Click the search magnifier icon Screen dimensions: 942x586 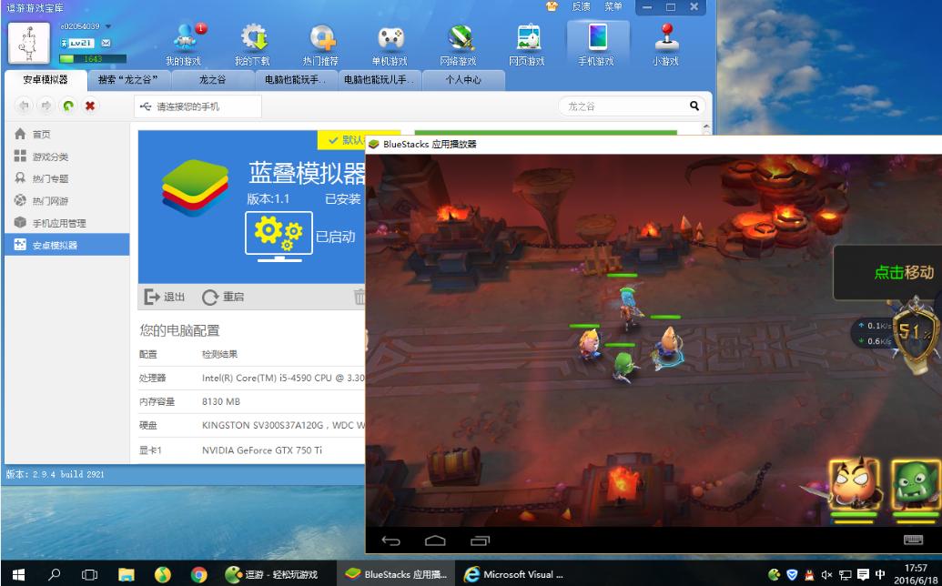point(694,106)
